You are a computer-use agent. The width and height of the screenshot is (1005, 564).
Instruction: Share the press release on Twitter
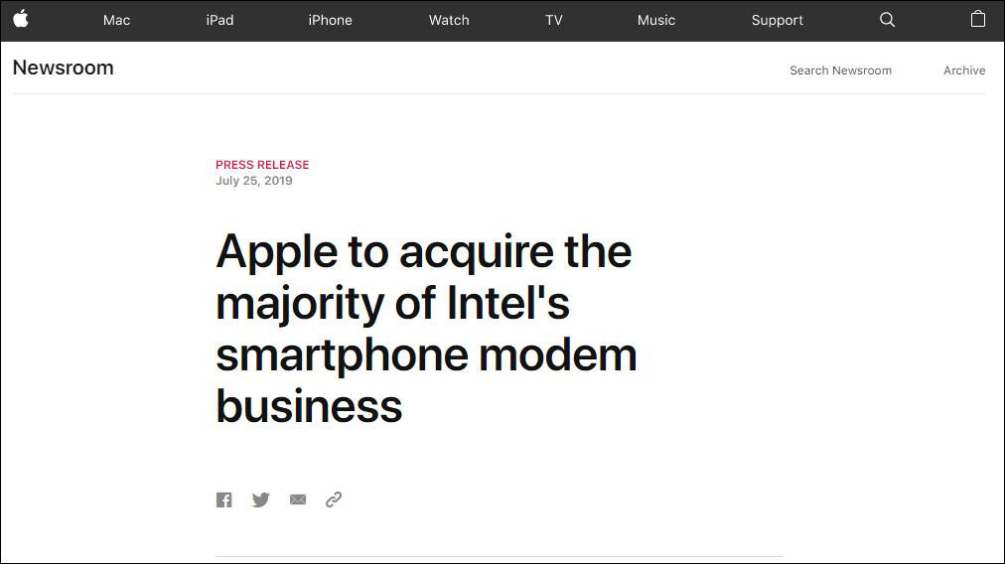[x=260, y=499]
